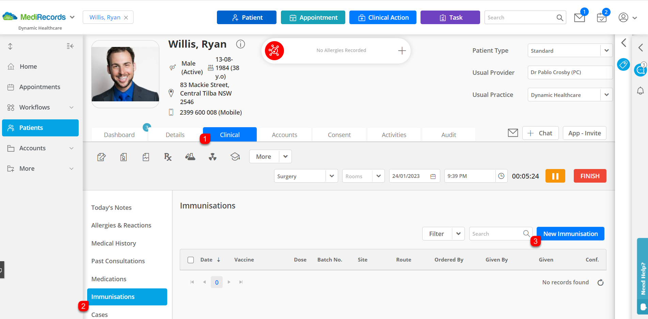Open Today's Notes section
This screenshot has width=648, height=319.
pyautogui.click(x=111, y=208)
